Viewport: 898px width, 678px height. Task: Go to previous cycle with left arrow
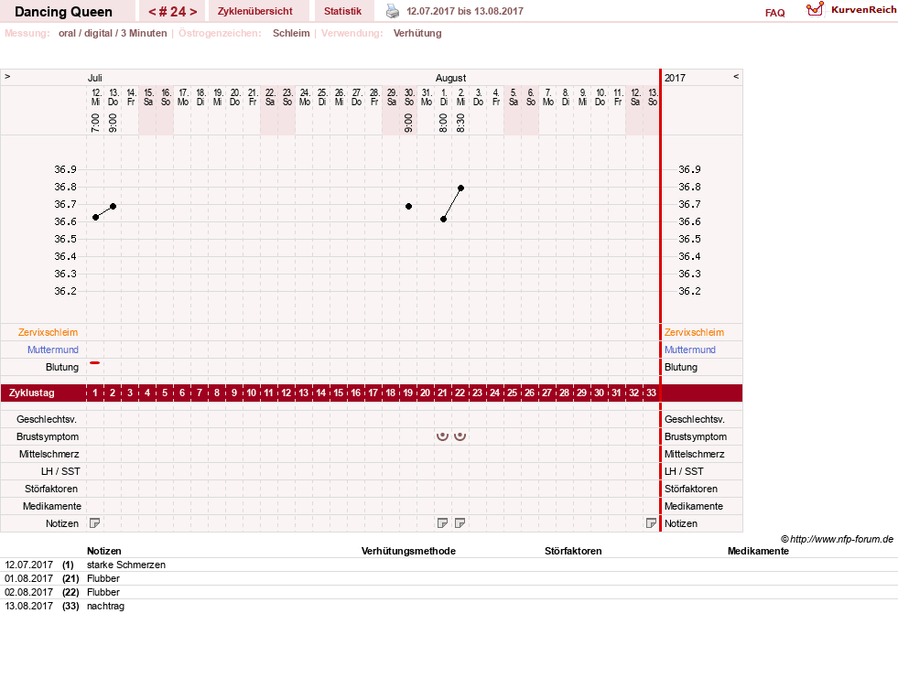pyautogui.click(x=152, y=12)
